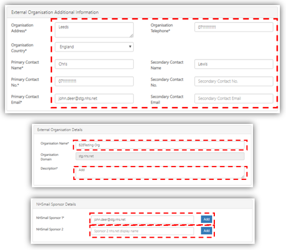This screenshot has height=250, width=286.
Task: Focus the Secondary Contact Email field
Action: (234, 99)
